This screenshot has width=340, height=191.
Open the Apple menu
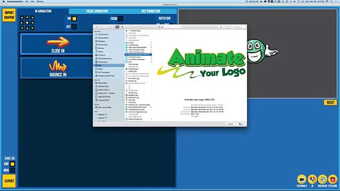point(4,1)
